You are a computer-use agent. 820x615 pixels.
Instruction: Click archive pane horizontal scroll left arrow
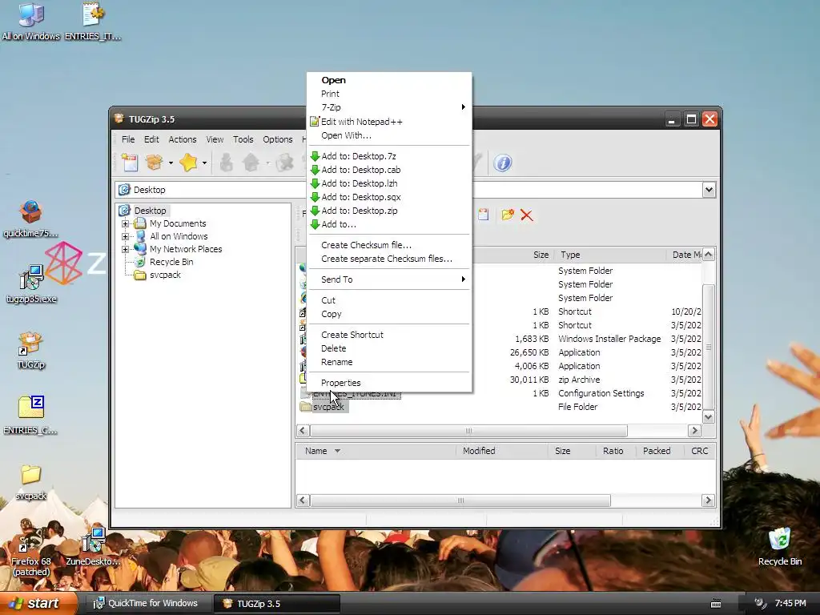(x=302, y=500)
